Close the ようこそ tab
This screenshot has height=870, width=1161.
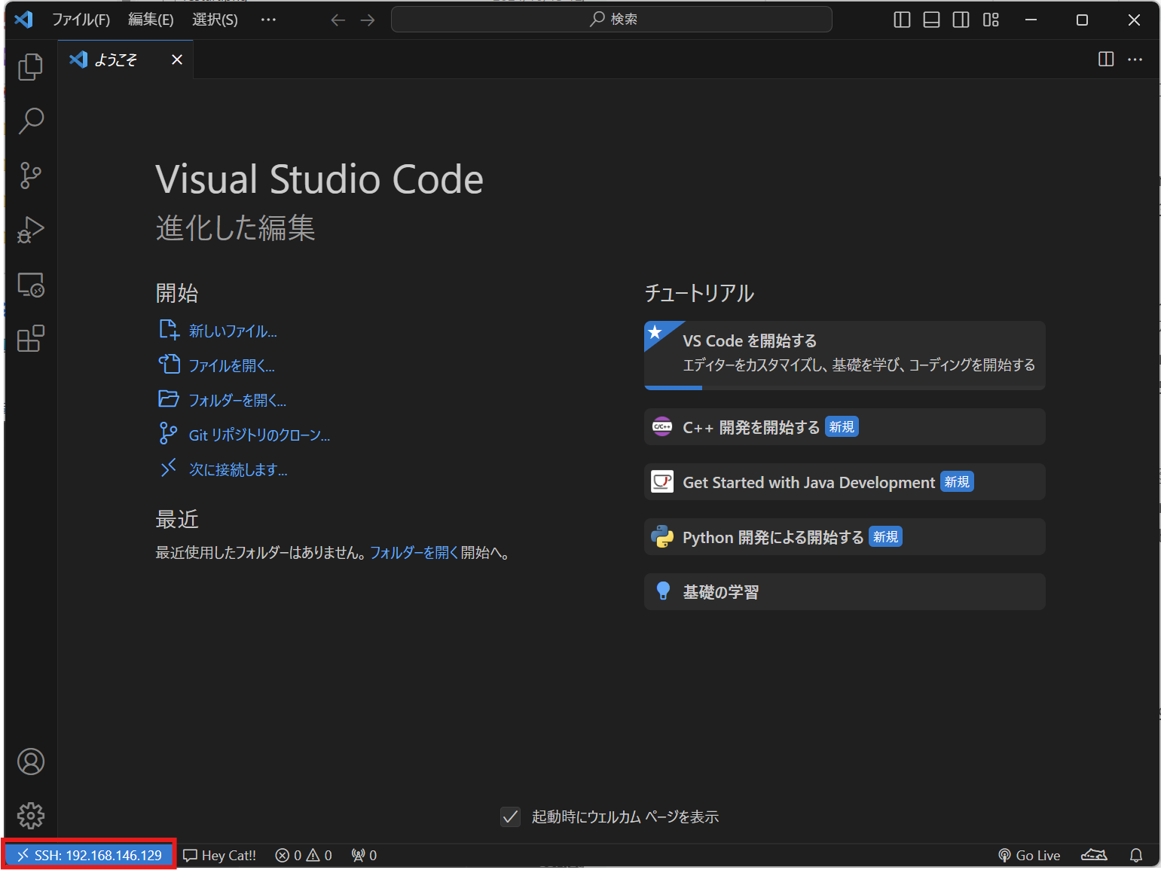(177, 60)
